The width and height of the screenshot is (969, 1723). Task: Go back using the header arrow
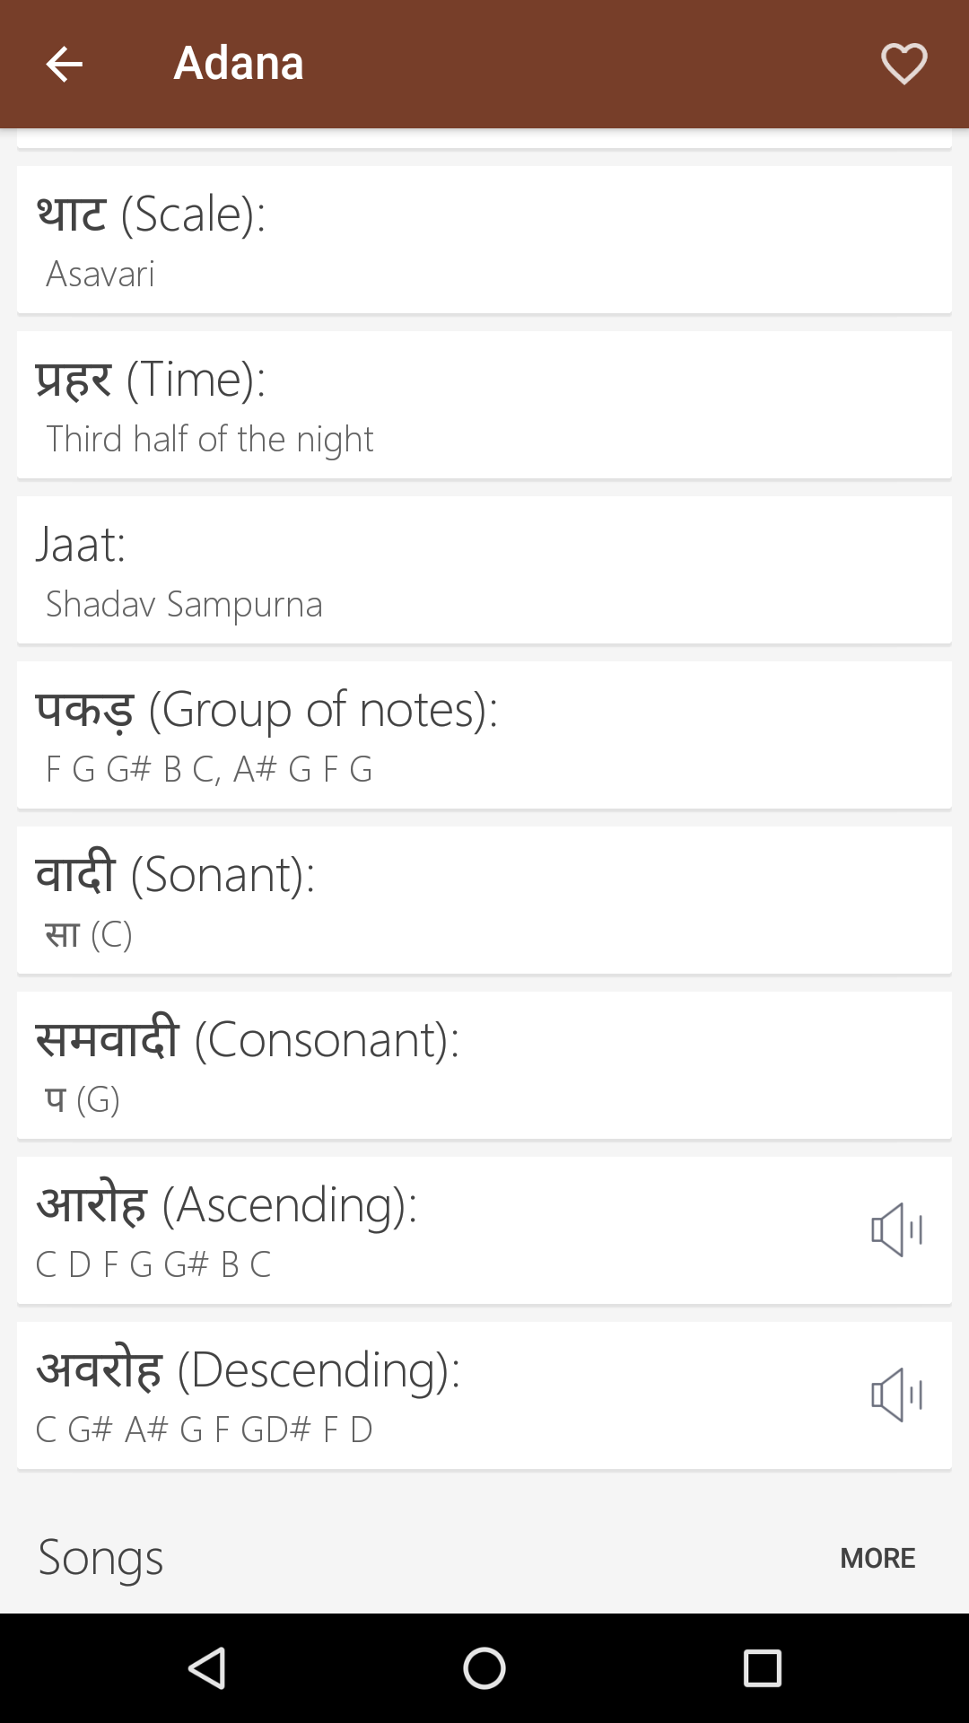[x=64, y=65]
